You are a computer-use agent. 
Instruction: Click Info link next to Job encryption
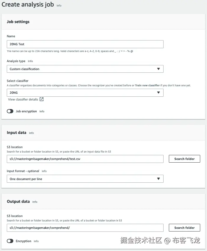pos(42,111)
